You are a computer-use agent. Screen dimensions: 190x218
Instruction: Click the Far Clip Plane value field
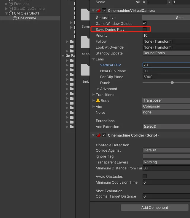[166, 77]
